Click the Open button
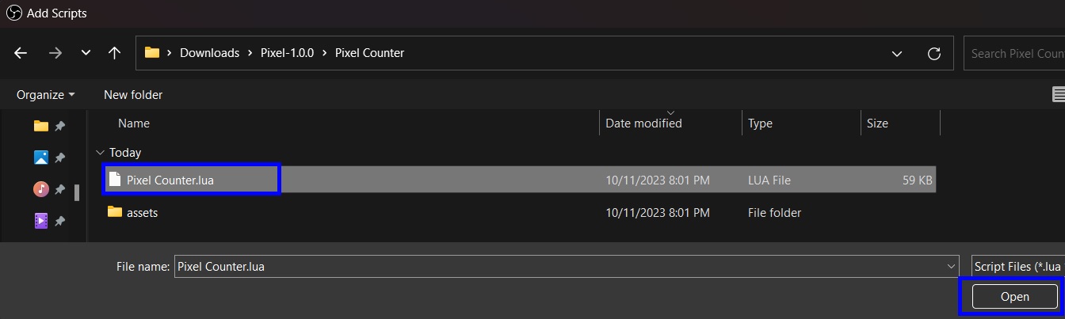1065x319 pixels. tap(1014, 297)
